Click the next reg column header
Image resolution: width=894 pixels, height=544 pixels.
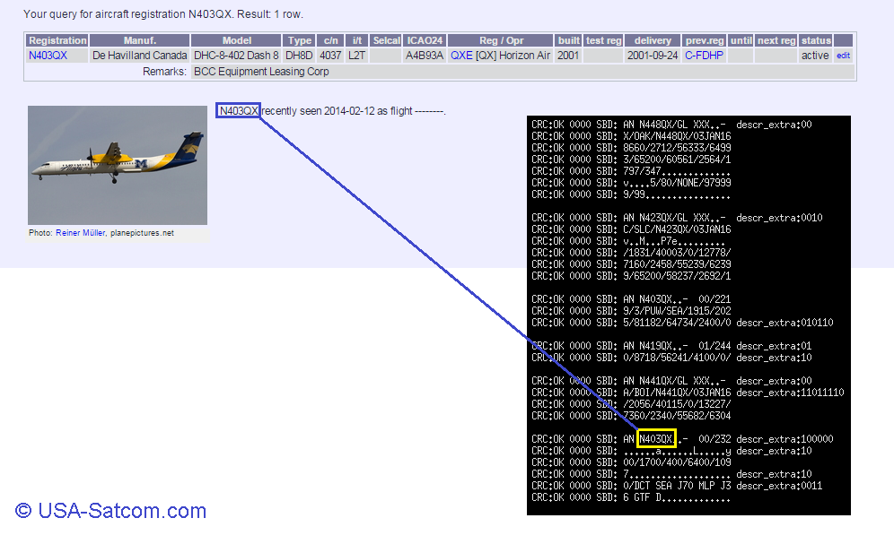pyautogui.click(x=776, y=40)
